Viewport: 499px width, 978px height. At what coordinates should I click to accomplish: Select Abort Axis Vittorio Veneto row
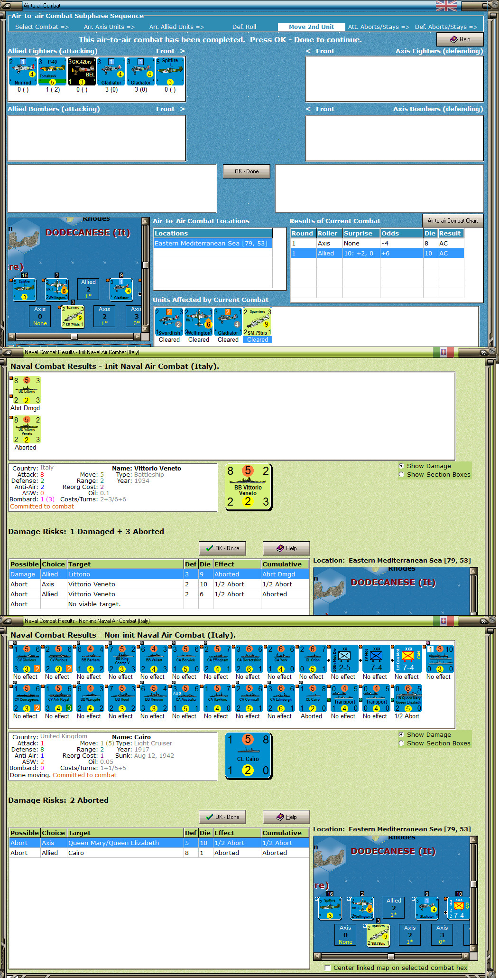(159, 584)
